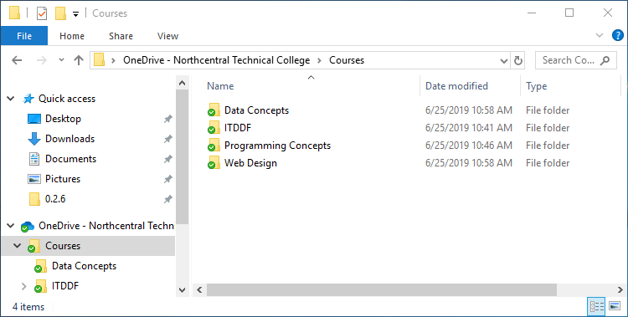Expand the ribbon with the chevron arrow
This screenshot has height=317, width=628.
[600, 36]
